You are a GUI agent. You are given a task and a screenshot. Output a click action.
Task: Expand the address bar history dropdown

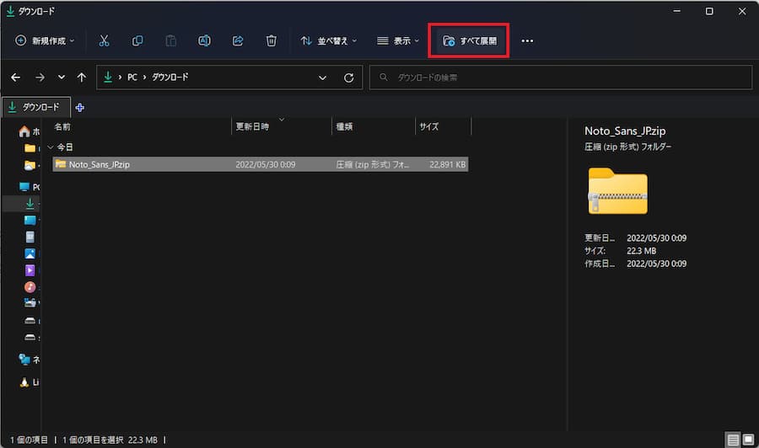tap(322, 77)
